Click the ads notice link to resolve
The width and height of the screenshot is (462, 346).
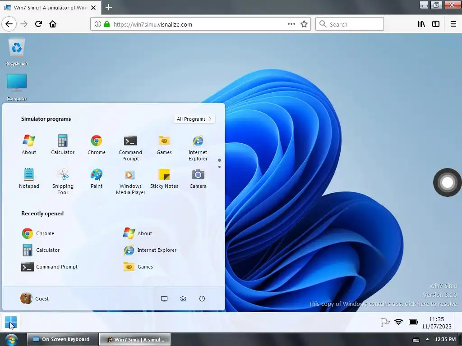point(383,304)
